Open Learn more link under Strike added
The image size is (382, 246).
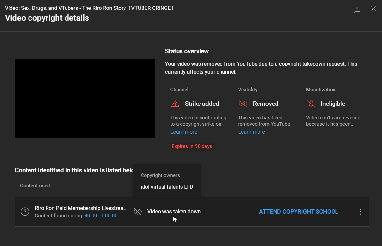184,132
